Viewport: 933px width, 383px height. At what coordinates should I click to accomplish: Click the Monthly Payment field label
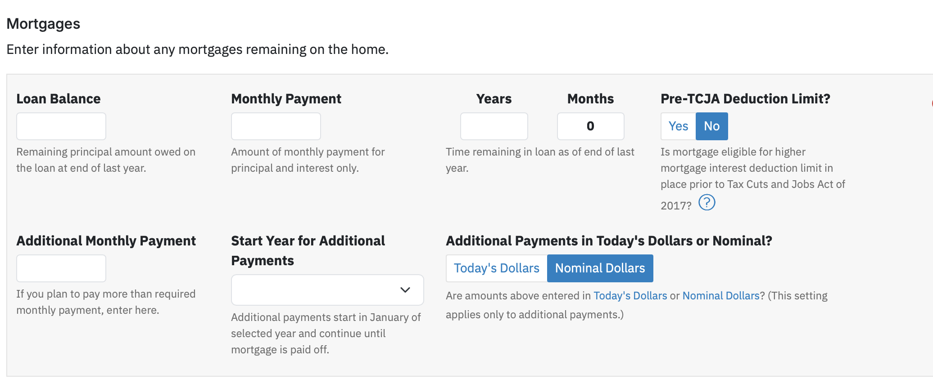click(x=286, y=99)
